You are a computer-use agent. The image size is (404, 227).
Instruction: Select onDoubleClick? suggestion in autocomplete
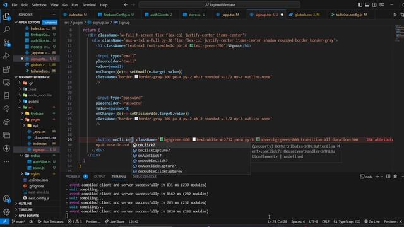[x=191, y=161]
